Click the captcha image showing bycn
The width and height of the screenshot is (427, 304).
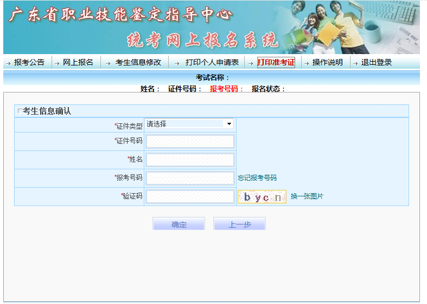(262, 197)
